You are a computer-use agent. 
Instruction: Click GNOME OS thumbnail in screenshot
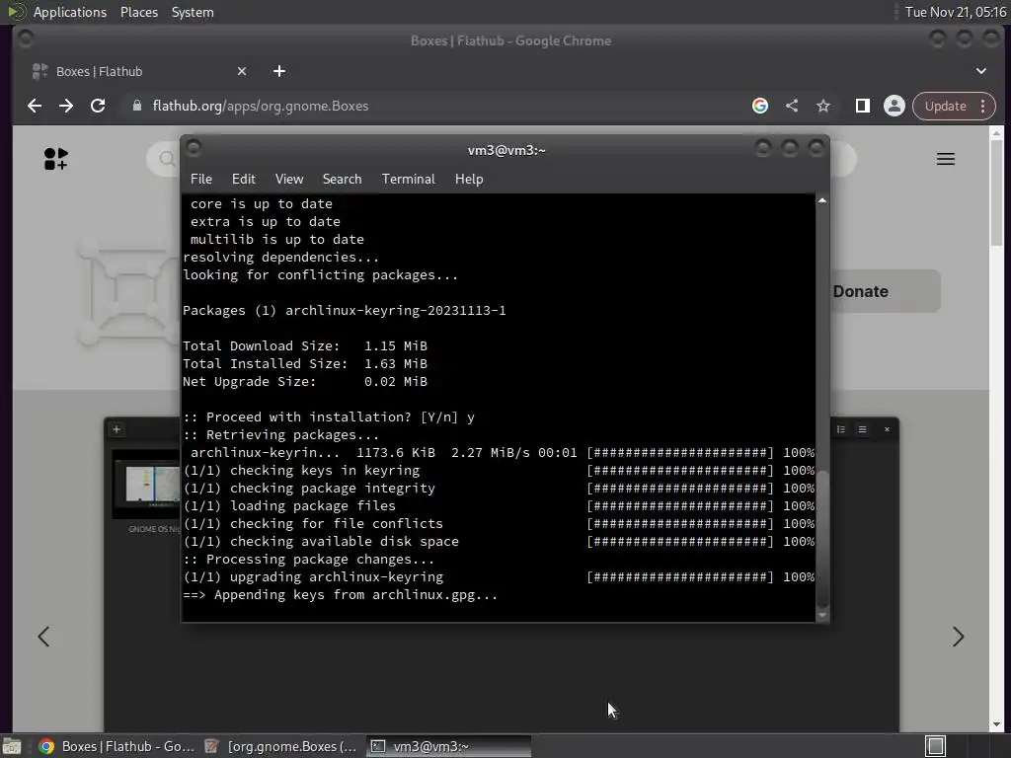point(146,485)
